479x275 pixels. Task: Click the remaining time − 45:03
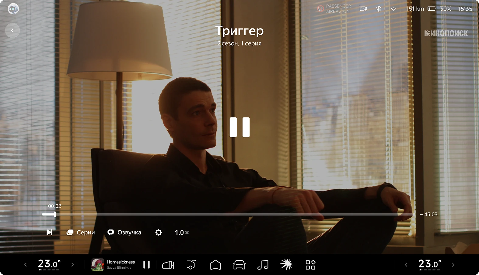[428, 214]
